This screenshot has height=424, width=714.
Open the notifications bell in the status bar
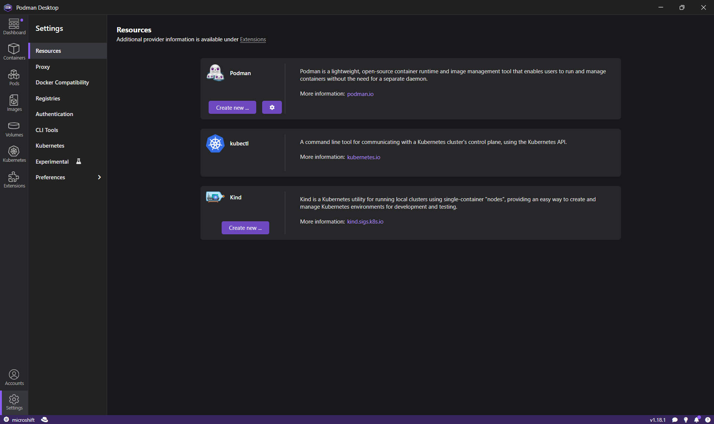697,420
